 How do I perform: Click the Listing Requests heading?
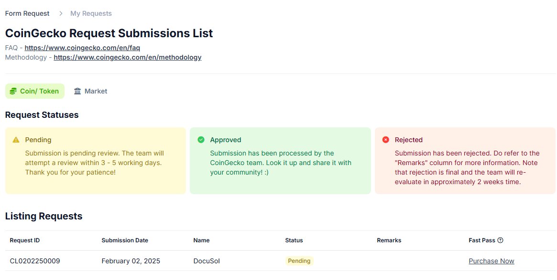tap(44, 216)
